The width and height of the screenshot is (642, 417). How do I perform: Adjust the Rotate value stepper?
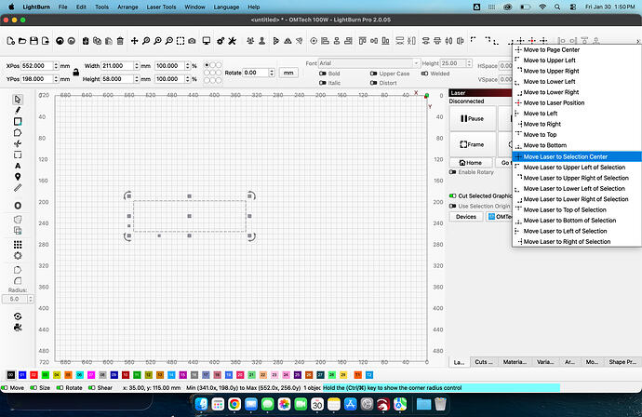(x=272, y=73)
